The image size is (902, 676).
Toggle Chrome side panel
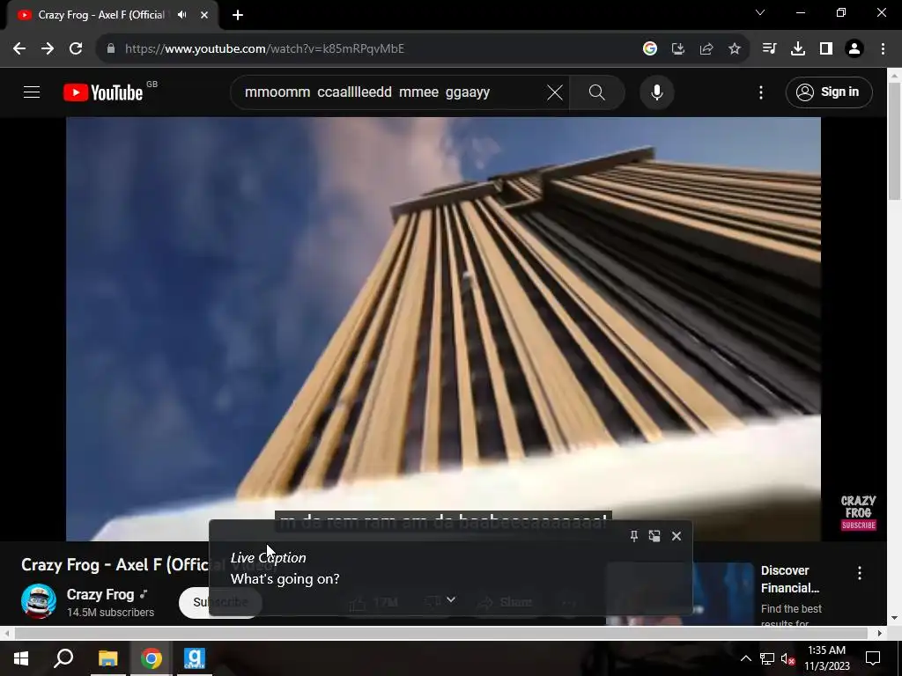(826, 49)
